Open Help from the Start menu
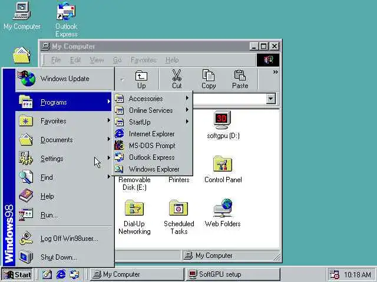Image resolution: width=377 pixels, height=282 pixels. [x=64, y=196]
